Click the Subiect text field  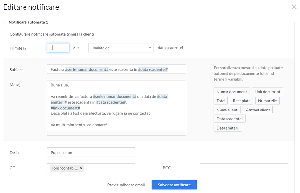click(x=116, y=69)
